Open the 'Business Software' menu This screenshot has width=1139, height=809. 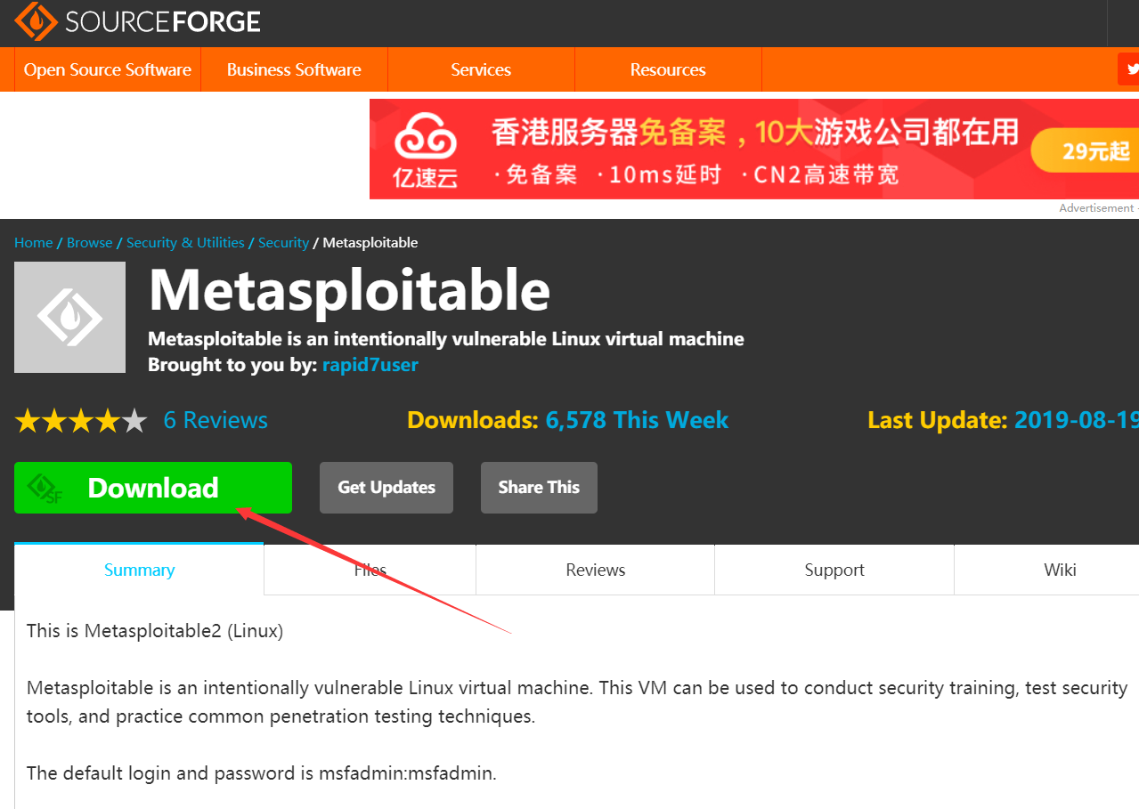(294, 69)
